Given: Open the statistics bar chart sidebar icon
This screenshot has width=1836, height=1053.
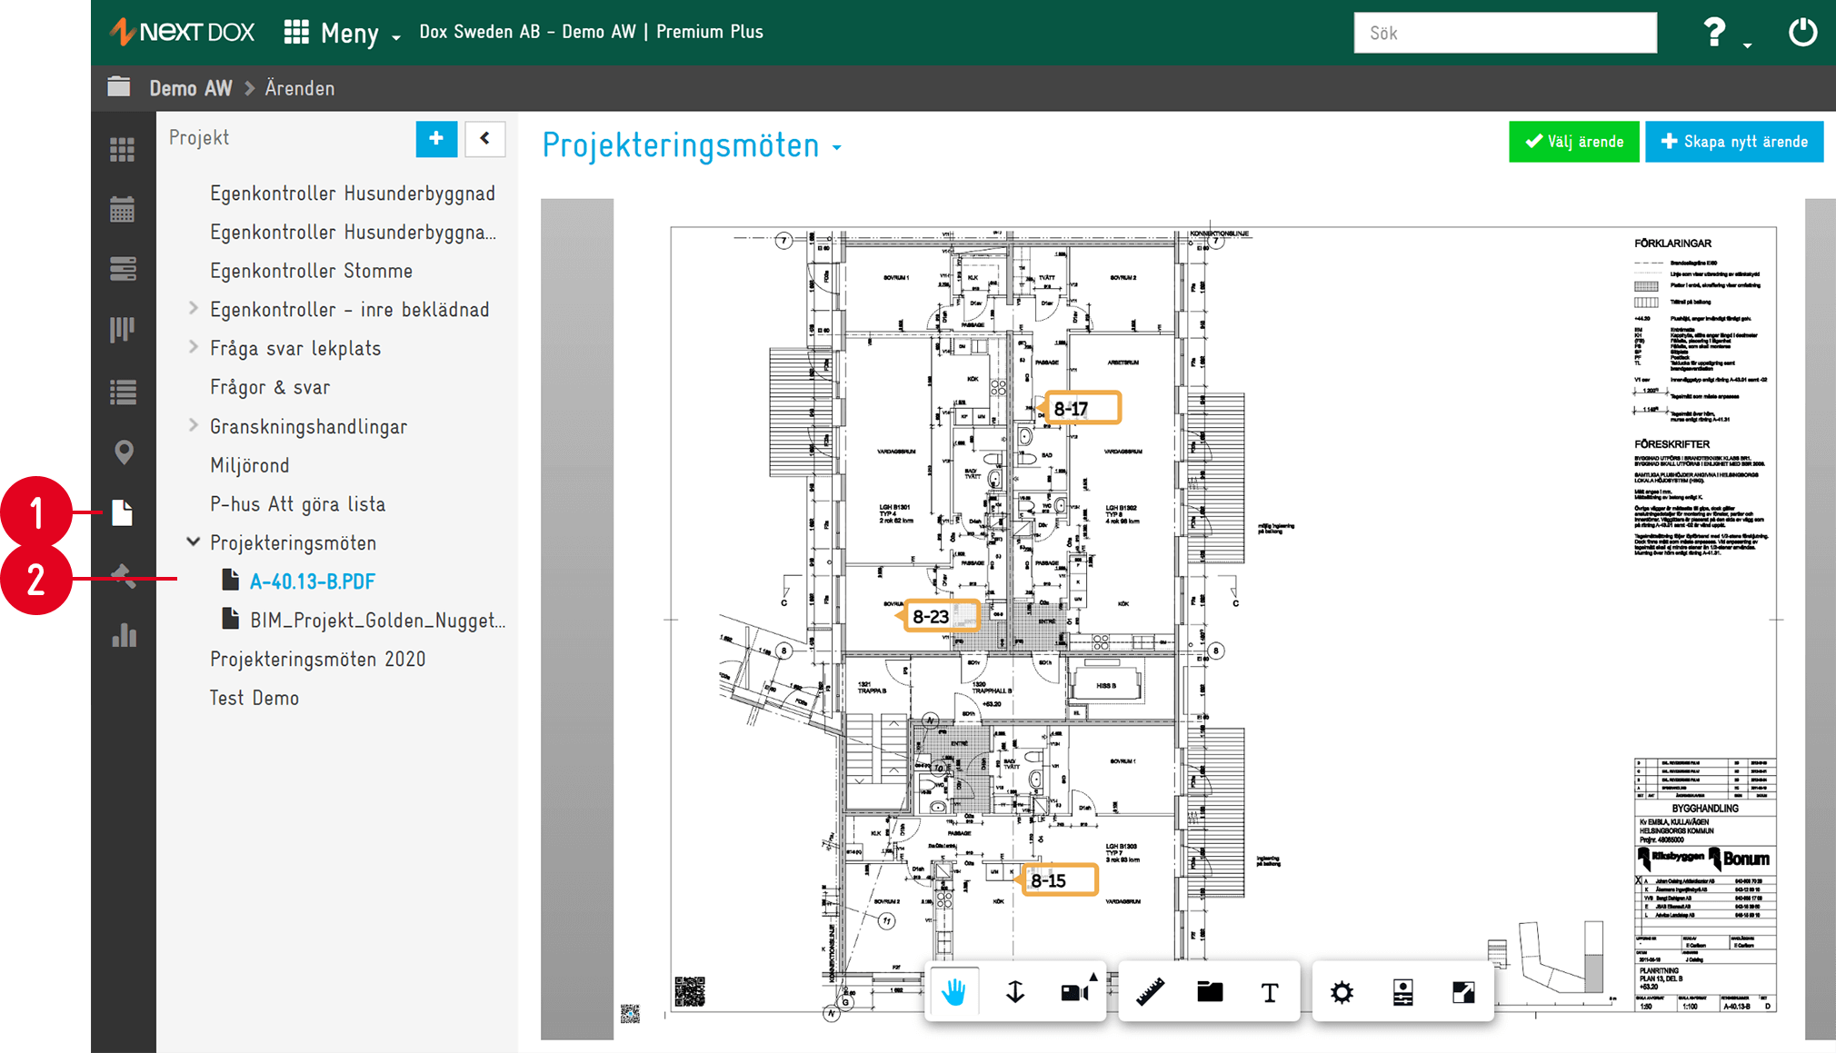Looking at the screenshot, I should coord(124,634).
